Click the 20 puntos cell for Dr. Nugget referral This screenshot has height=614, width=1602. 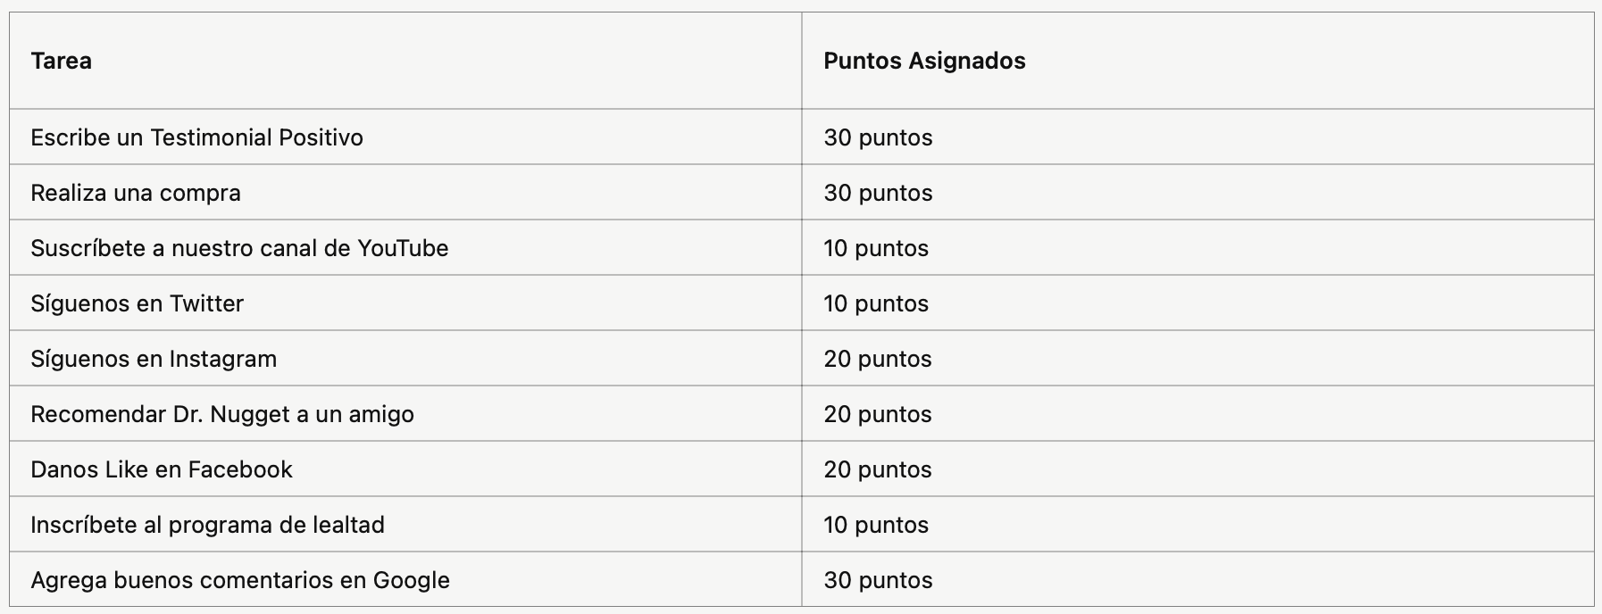(x=1197, y=413)
